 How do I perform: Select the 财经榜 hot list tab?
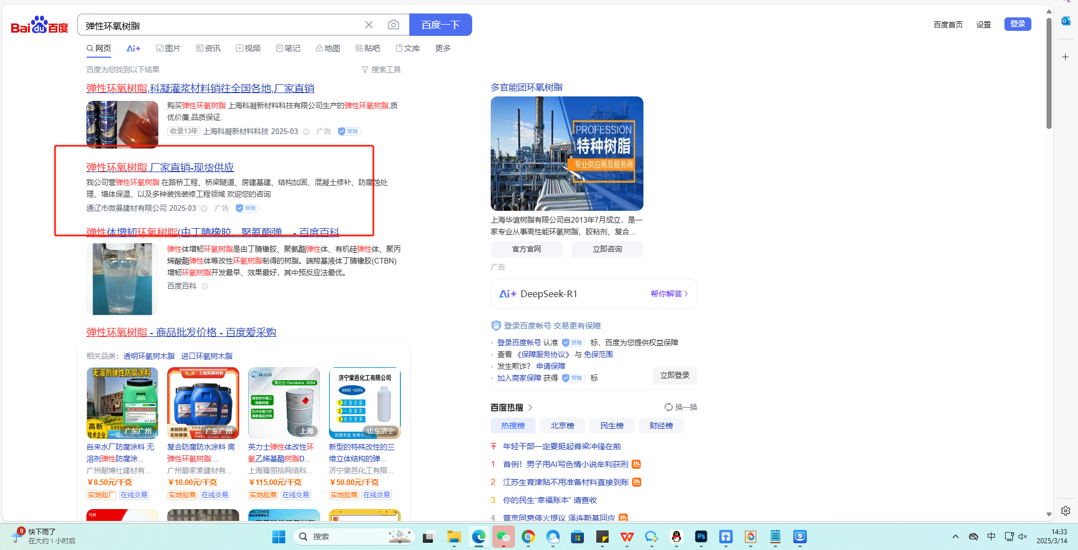point(661,426)
